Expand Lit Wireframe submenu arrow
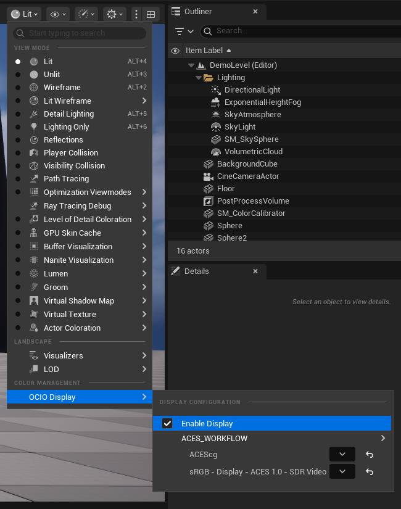401x509 pixels. point(144,101)
